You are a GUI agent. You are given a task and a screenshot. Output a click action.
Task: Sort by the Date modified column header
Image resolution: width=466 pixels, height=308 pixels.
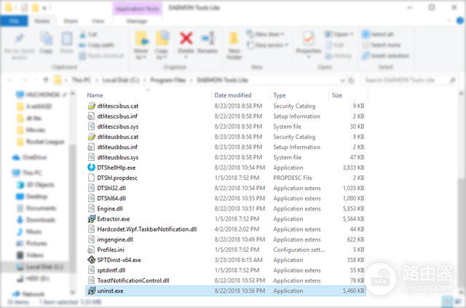(233, 95)
